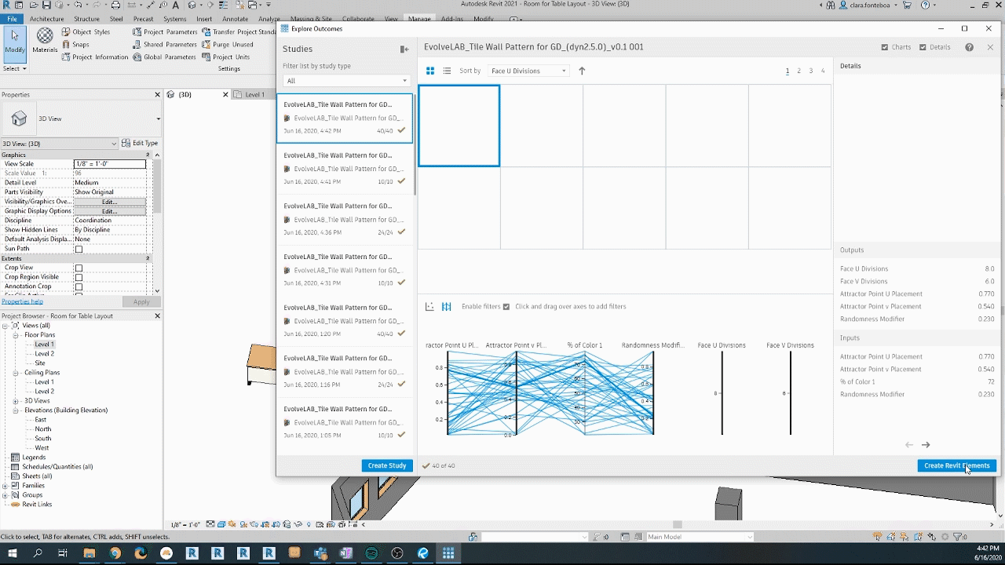Open Project Parameters
The width and height of the screenshot is (1005, 565).
click(165, 32)
